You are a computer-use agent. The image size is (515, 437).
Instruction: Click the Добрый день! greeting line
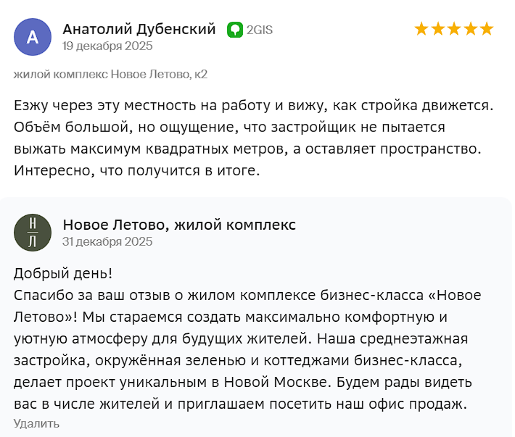63,273
